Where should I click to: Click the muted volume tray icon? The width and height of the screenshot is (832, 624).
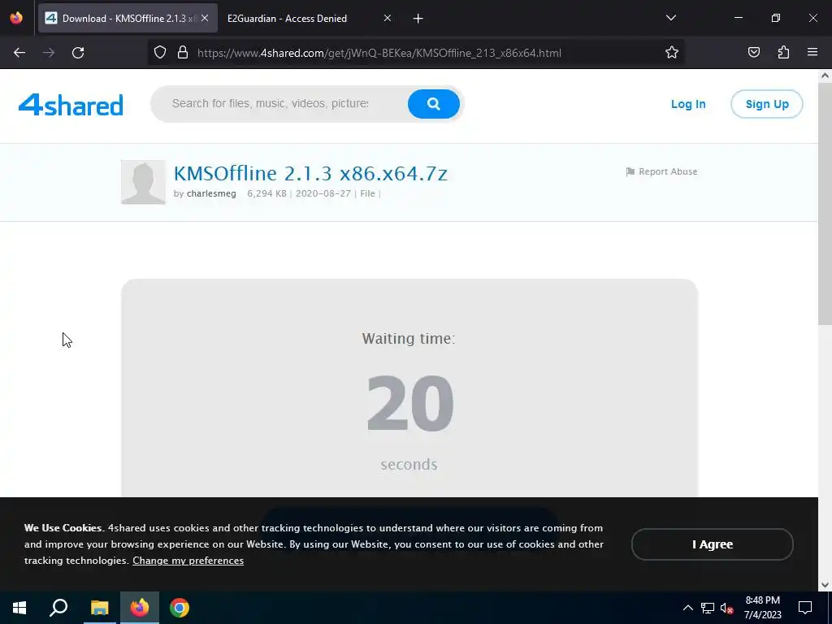tap(726, 608)
